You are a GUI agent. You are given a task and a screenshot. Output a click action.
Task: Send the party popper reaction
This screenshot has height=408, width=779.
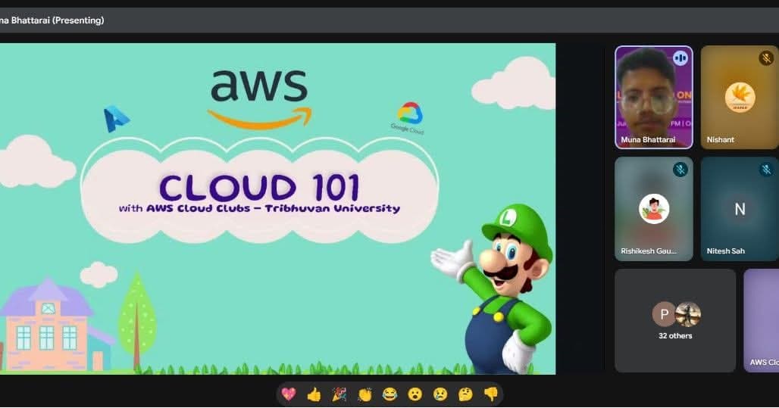point(339,394)
